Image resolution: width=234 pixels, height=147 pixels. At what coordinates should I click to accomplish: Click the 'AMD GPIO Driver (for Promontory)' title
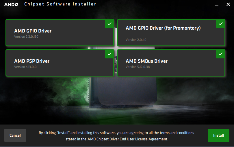point(163,28)
